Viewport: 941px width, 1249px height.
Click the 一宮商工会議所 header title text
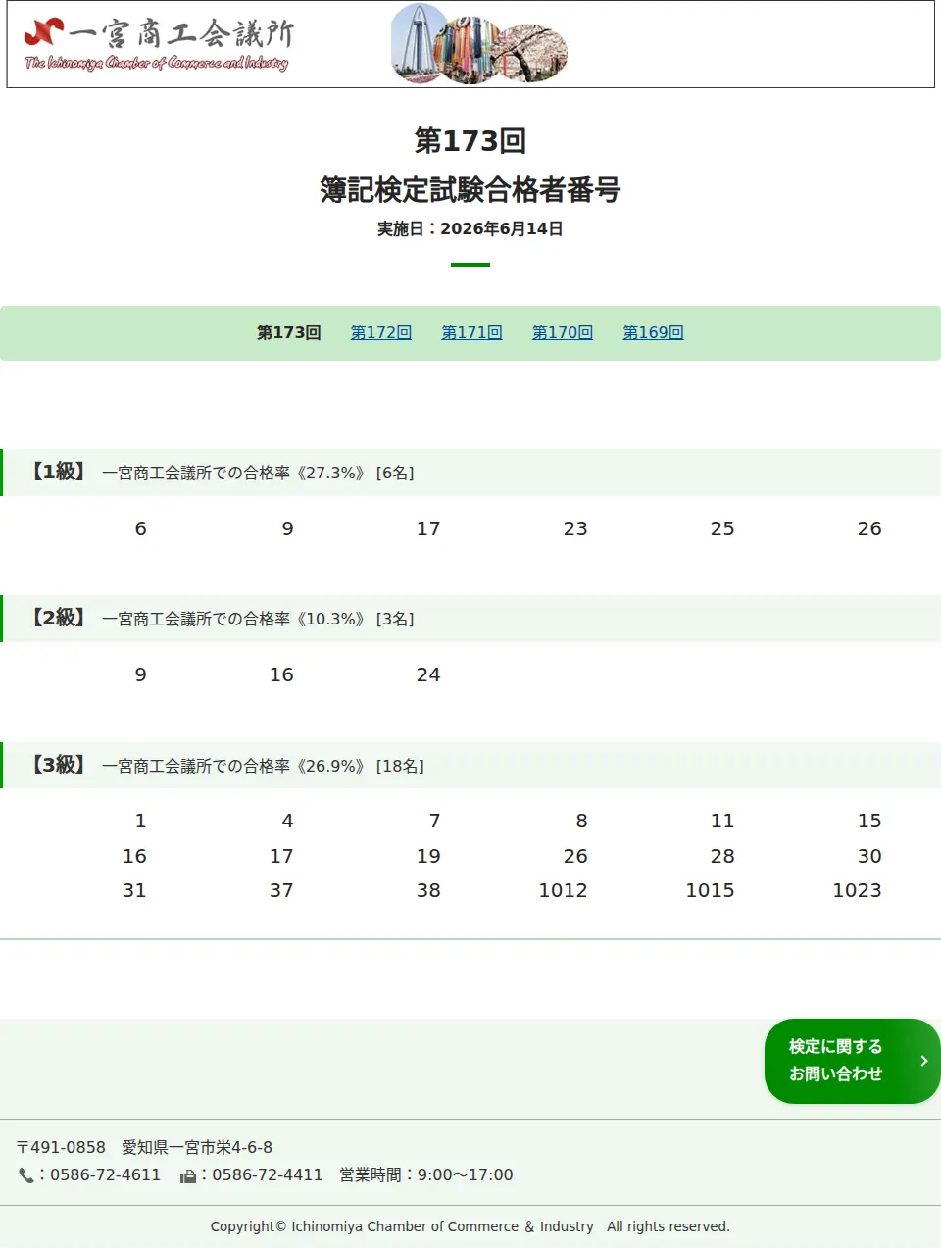pos(181,33)
